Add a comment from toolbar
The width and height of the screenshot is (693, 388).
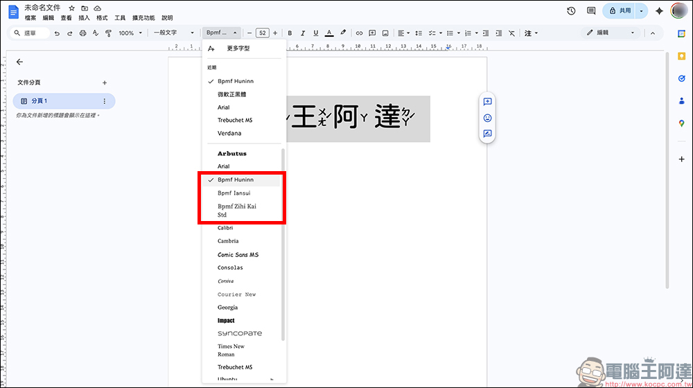(x=372, y=33)
